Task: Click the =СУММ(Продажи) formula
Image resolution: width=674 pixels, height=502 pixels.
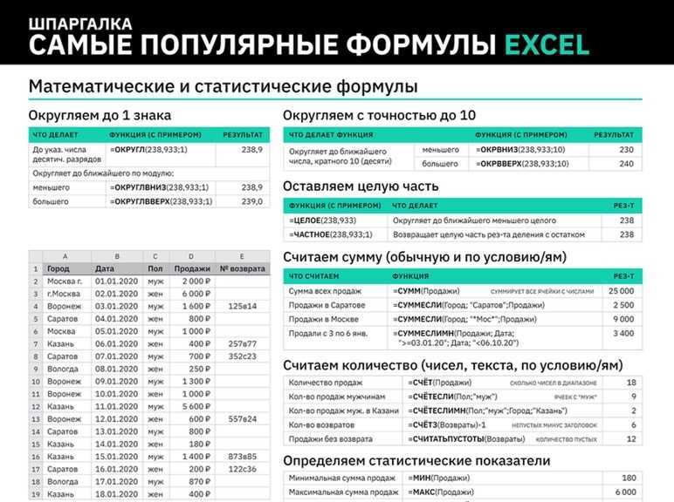Action: [x=426, y=291]
